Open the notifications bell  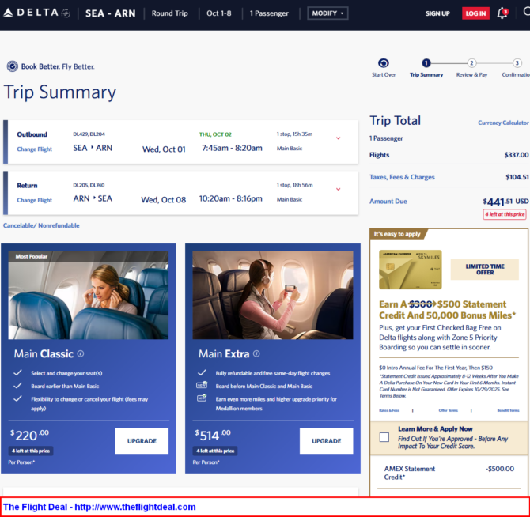coord(502,13)
